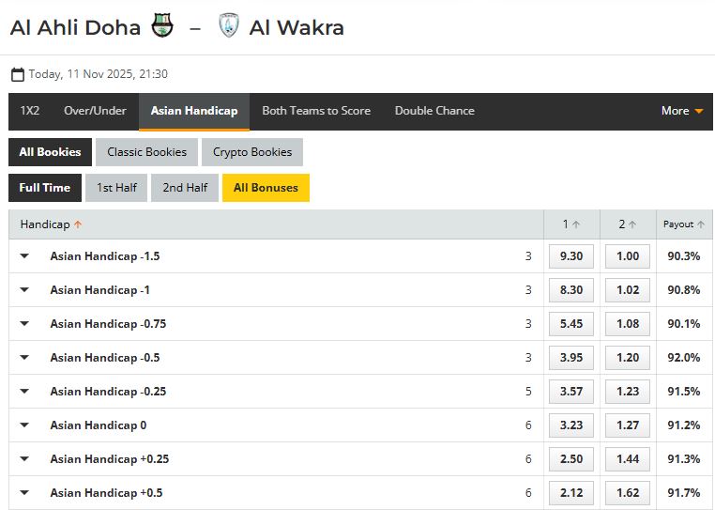The height and width of the screenshot is (510, 715).
Task: Show 1st Half odds
Action: 117,188
